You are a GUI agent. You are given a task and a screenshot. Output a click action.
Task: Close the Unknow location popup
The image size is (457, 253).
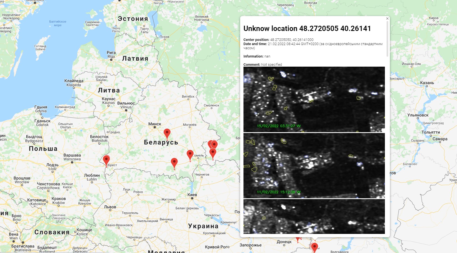point(387,18)
